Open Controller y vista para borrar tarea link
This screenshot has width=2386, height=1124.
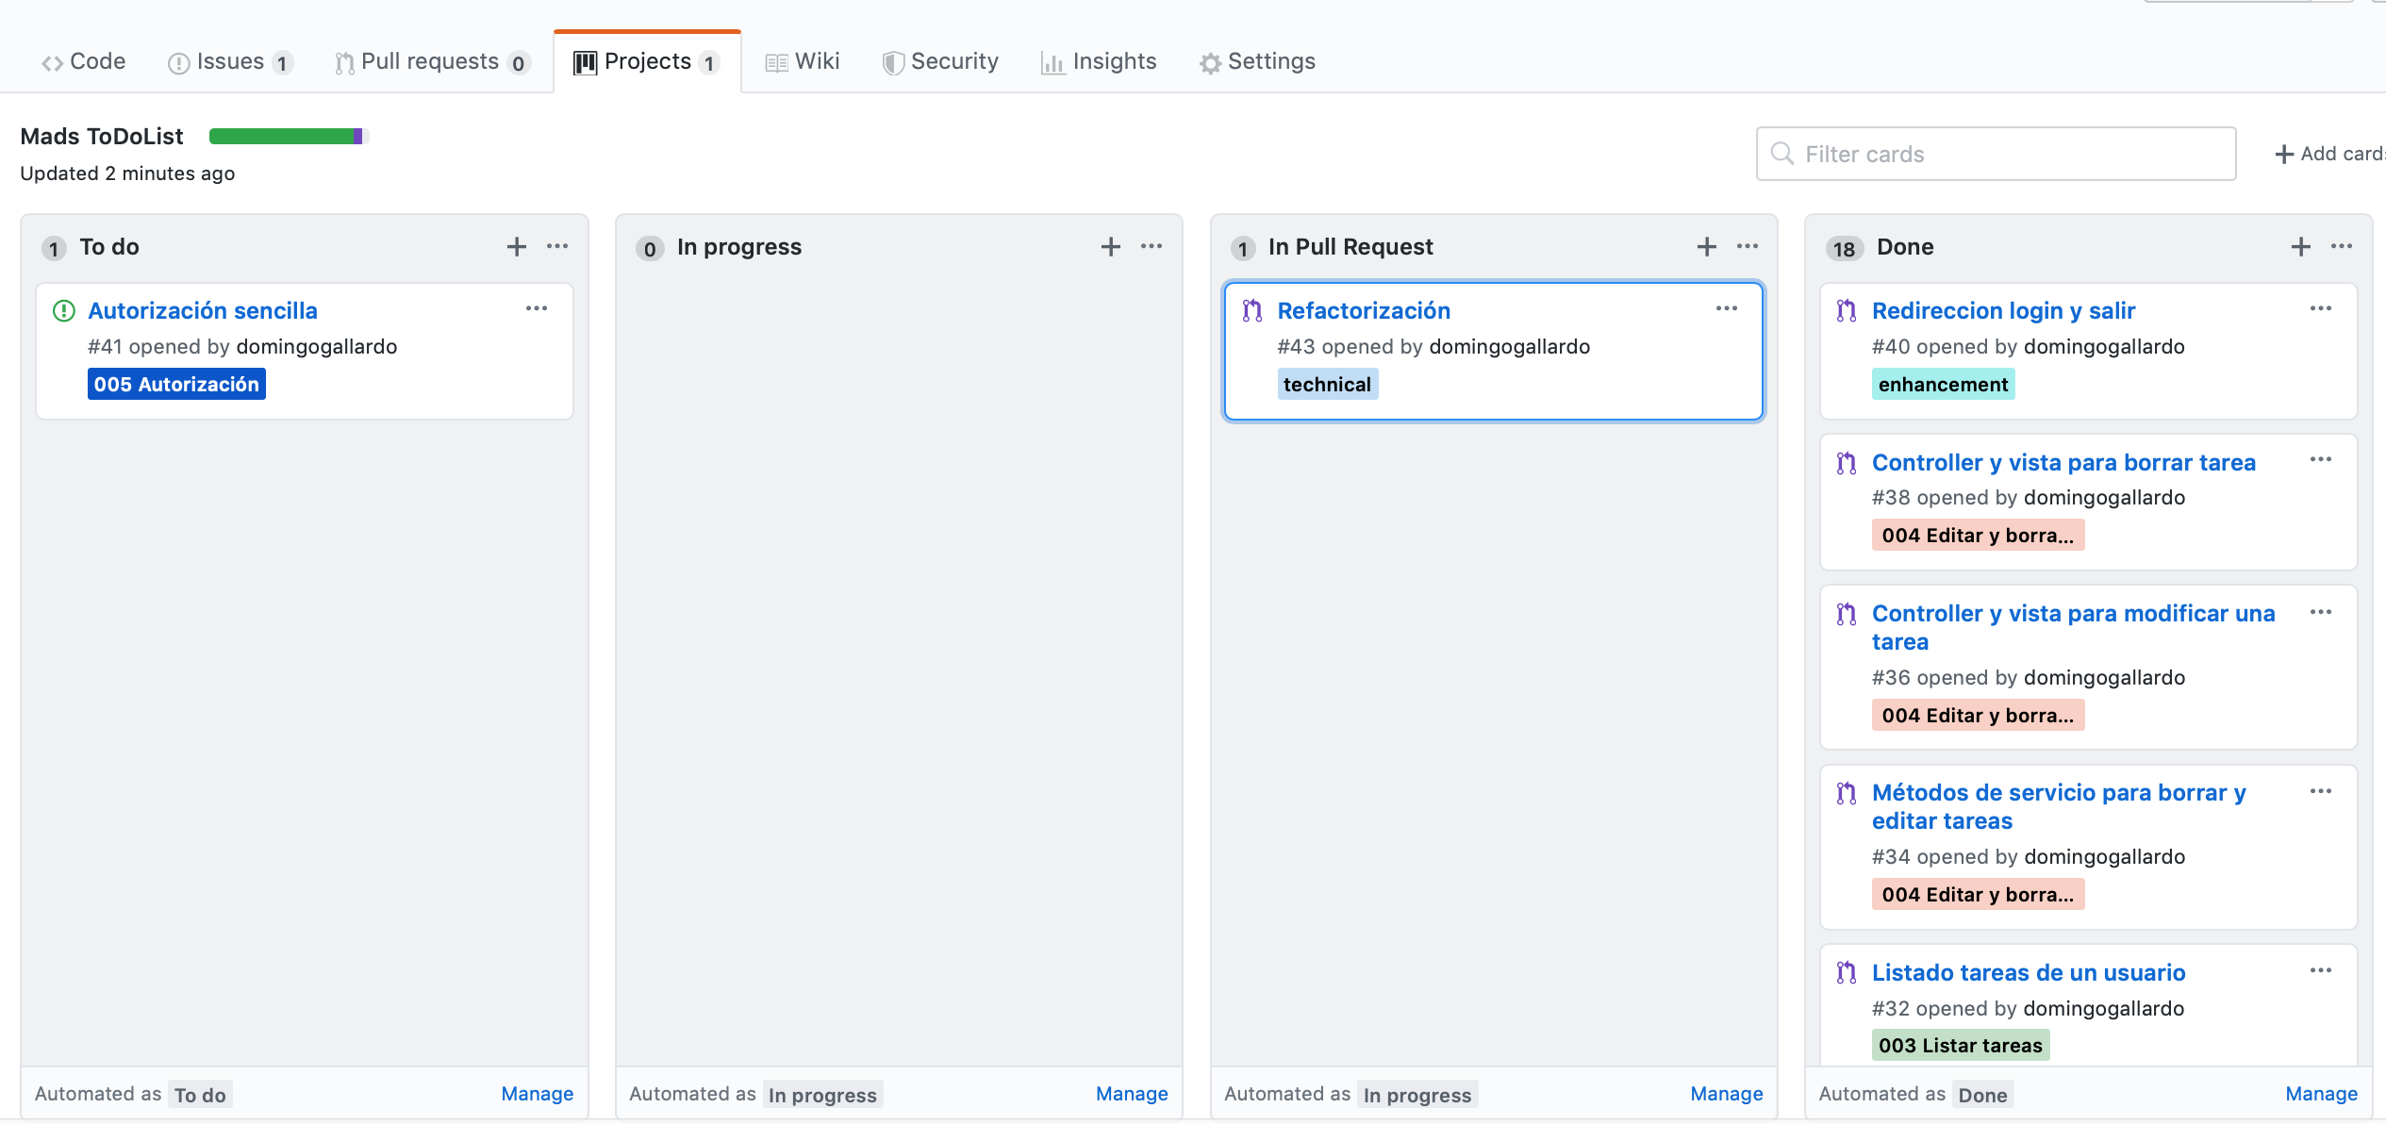(2063, 463)
